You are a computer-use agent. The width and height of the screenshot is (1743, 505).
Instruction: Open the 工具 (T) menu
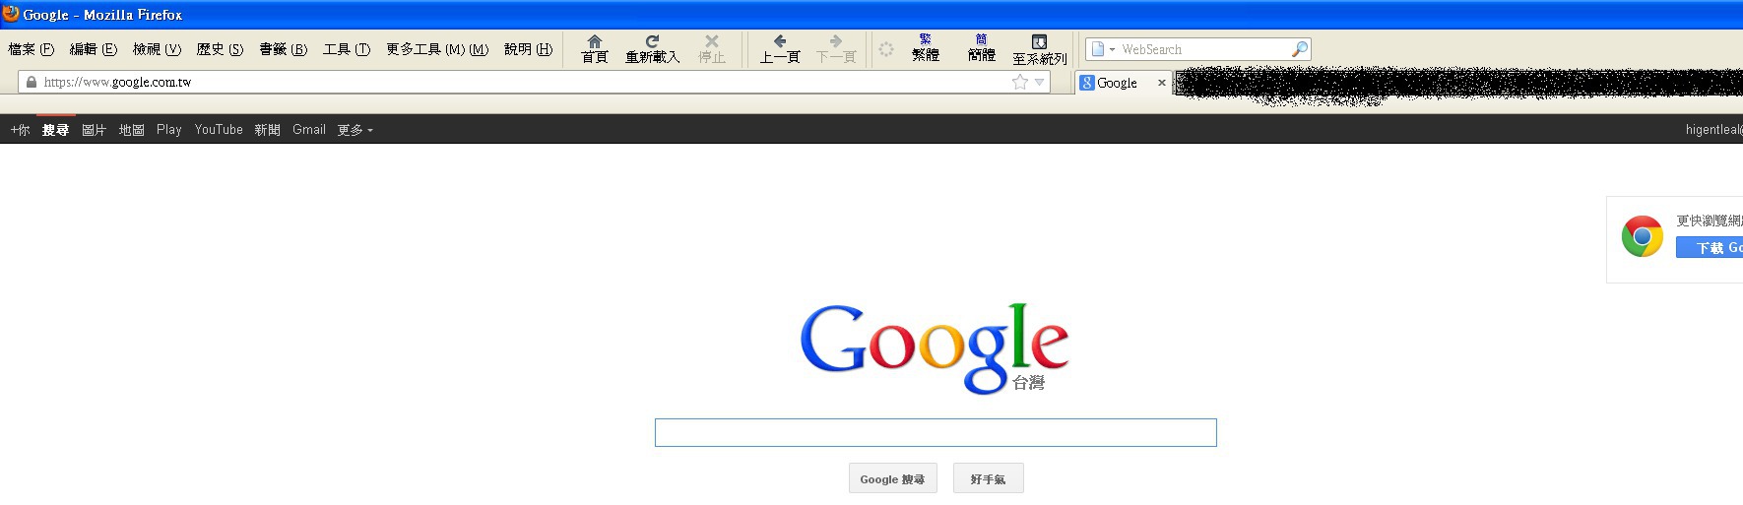[347, 49]
